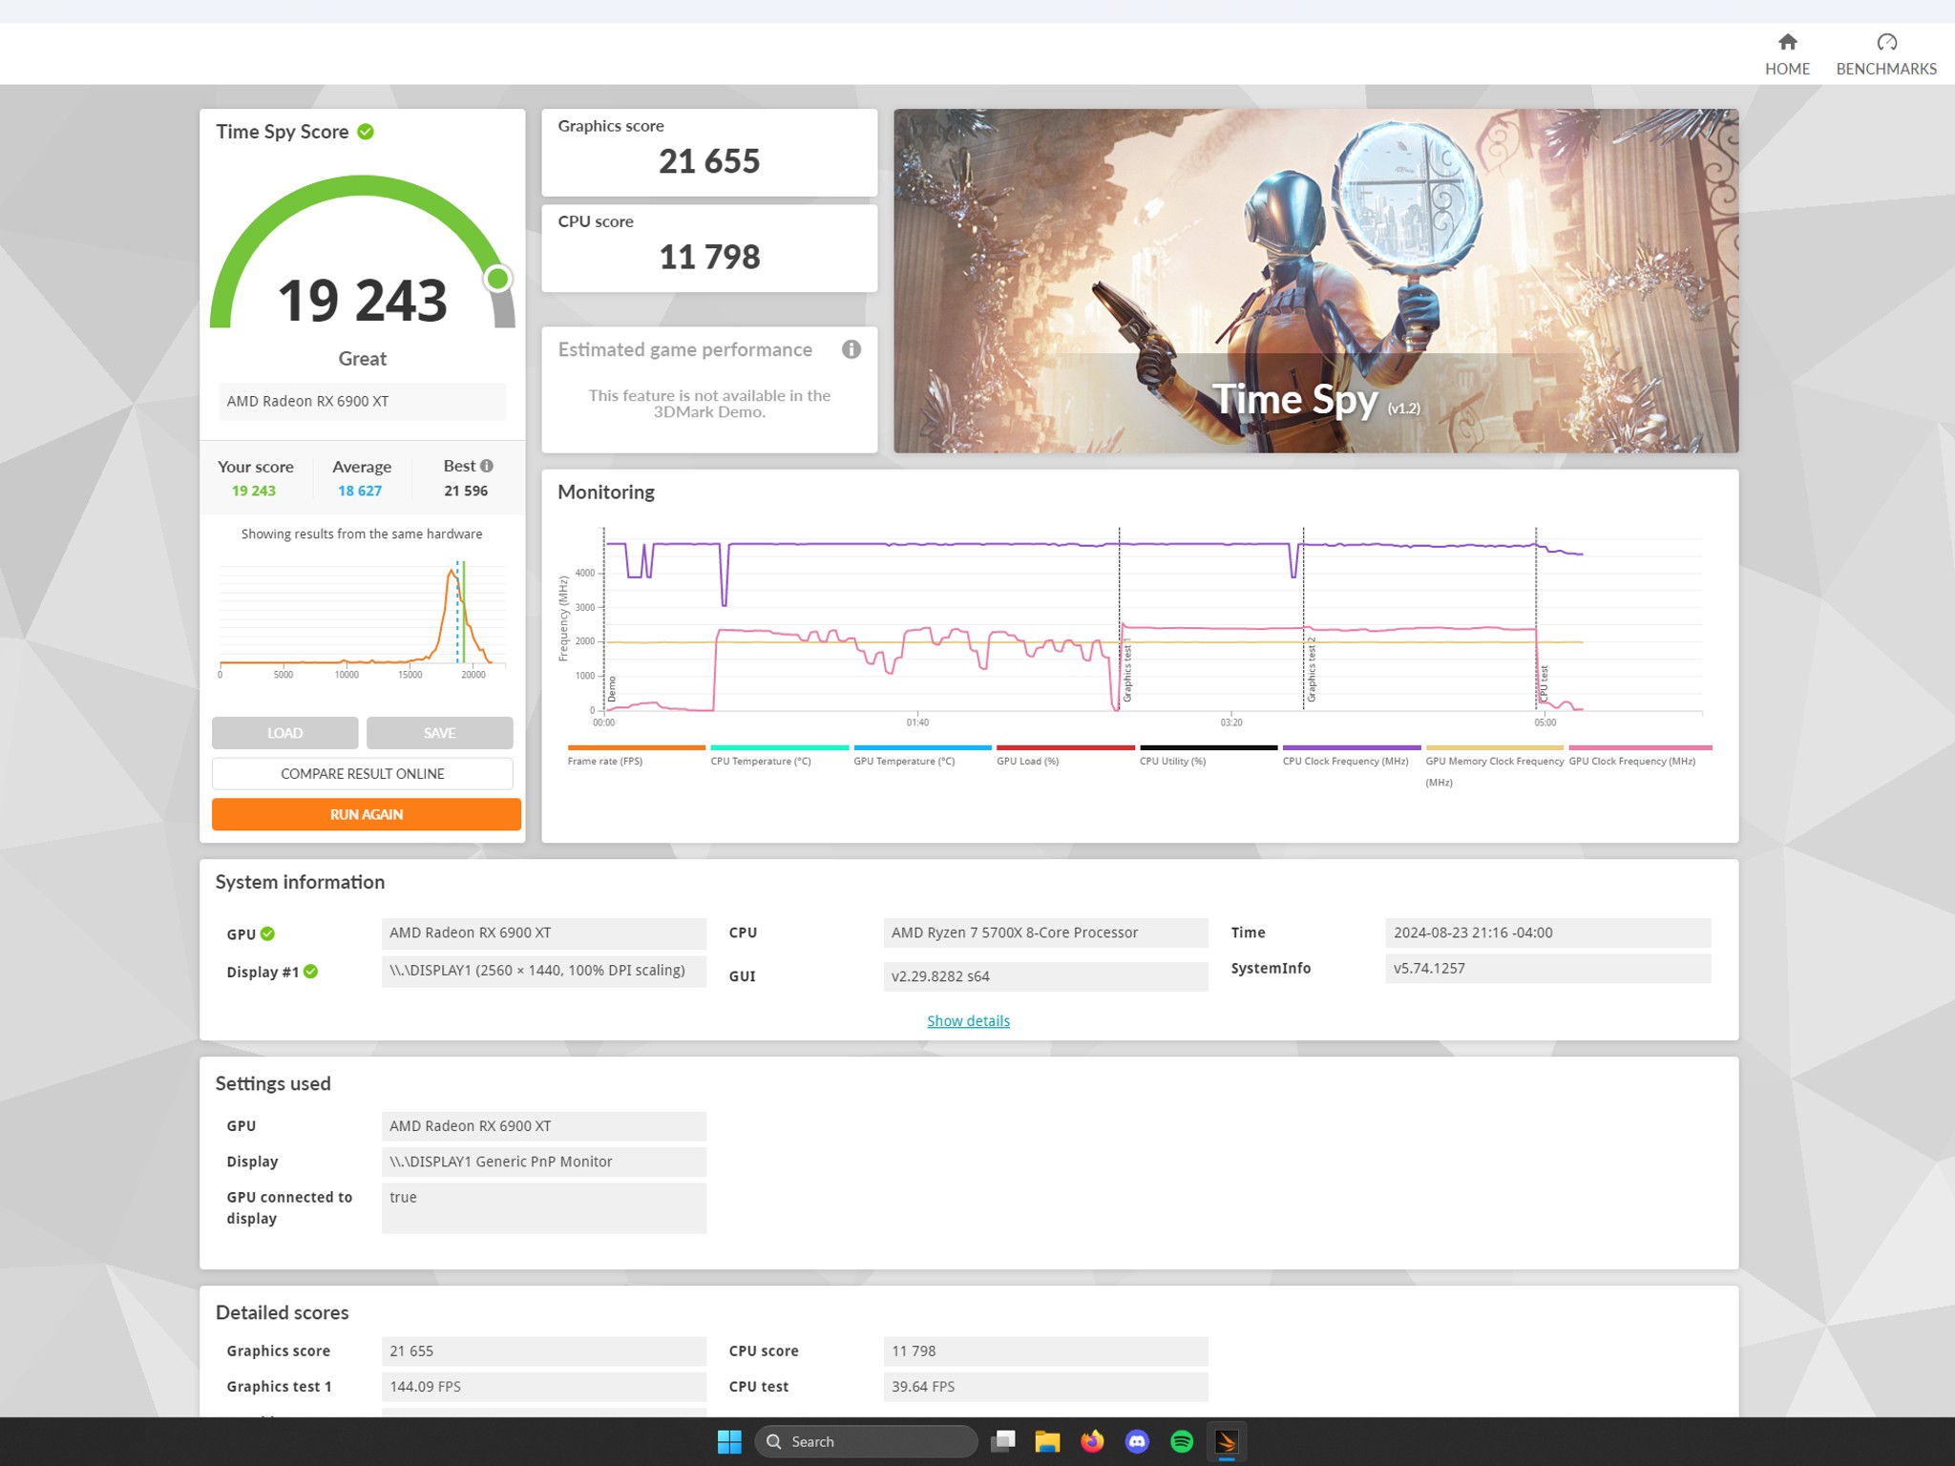
Task: Click the LOAD button
Action: click(284, 733)
